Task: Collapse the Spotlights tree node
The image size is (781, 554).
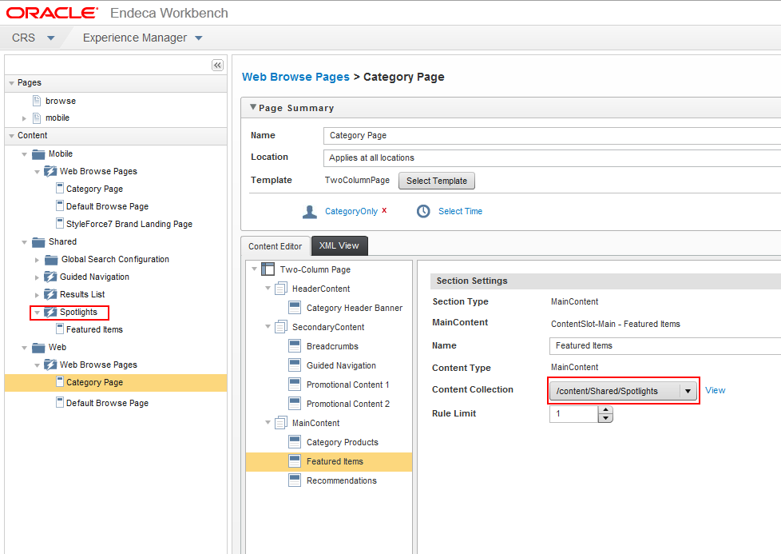Action: pos(37,313)
